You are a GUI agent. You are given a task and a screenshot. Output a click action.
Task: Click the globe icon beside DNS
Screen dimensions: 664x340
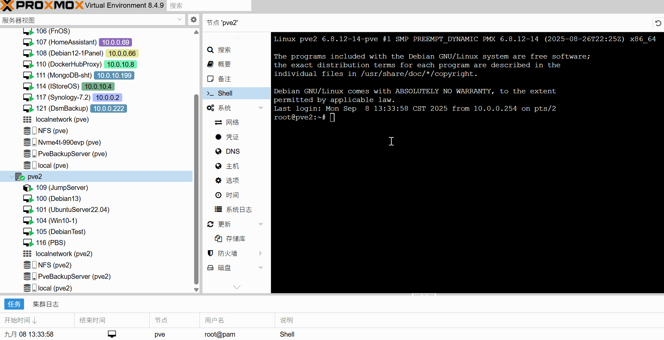click(218, 151)
